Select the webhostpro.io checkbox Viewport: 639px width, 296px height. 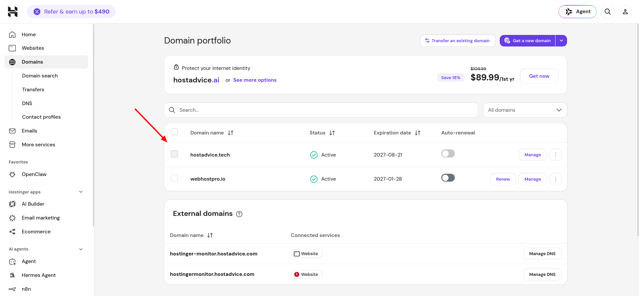pos(174,178)
